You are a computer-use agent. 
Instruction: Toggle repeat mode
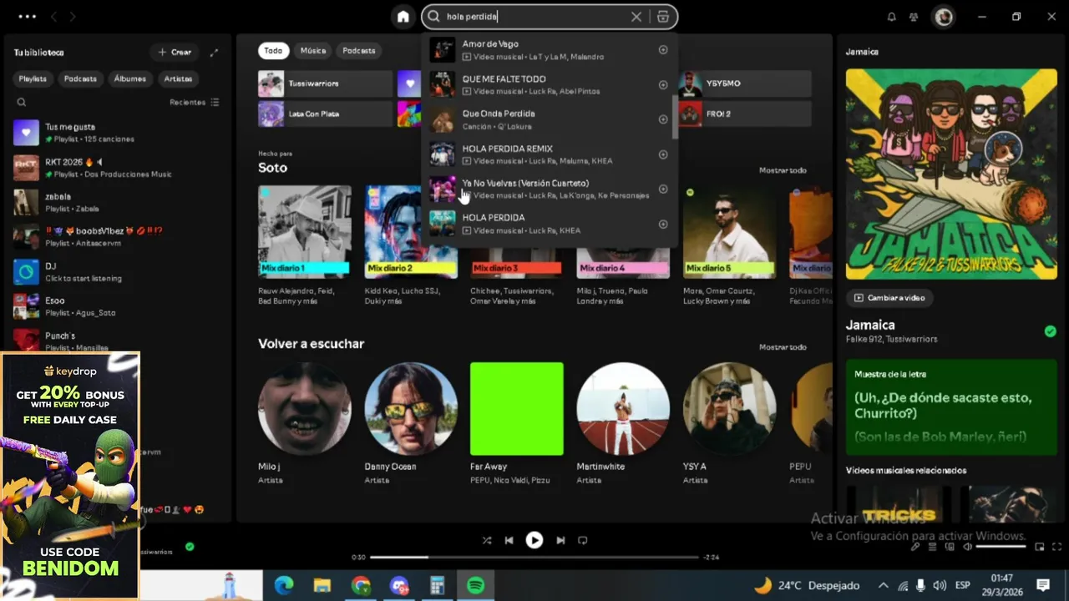[x=583, y=540]
